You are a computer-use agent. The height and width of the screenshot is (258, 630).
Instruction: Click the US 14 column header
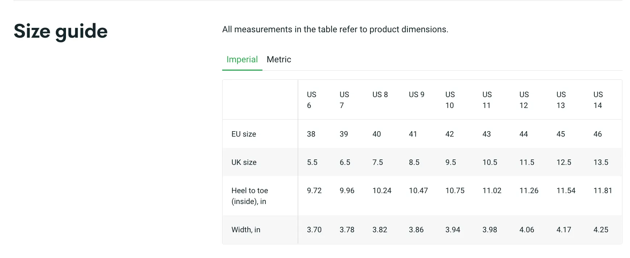click(598, 100)
